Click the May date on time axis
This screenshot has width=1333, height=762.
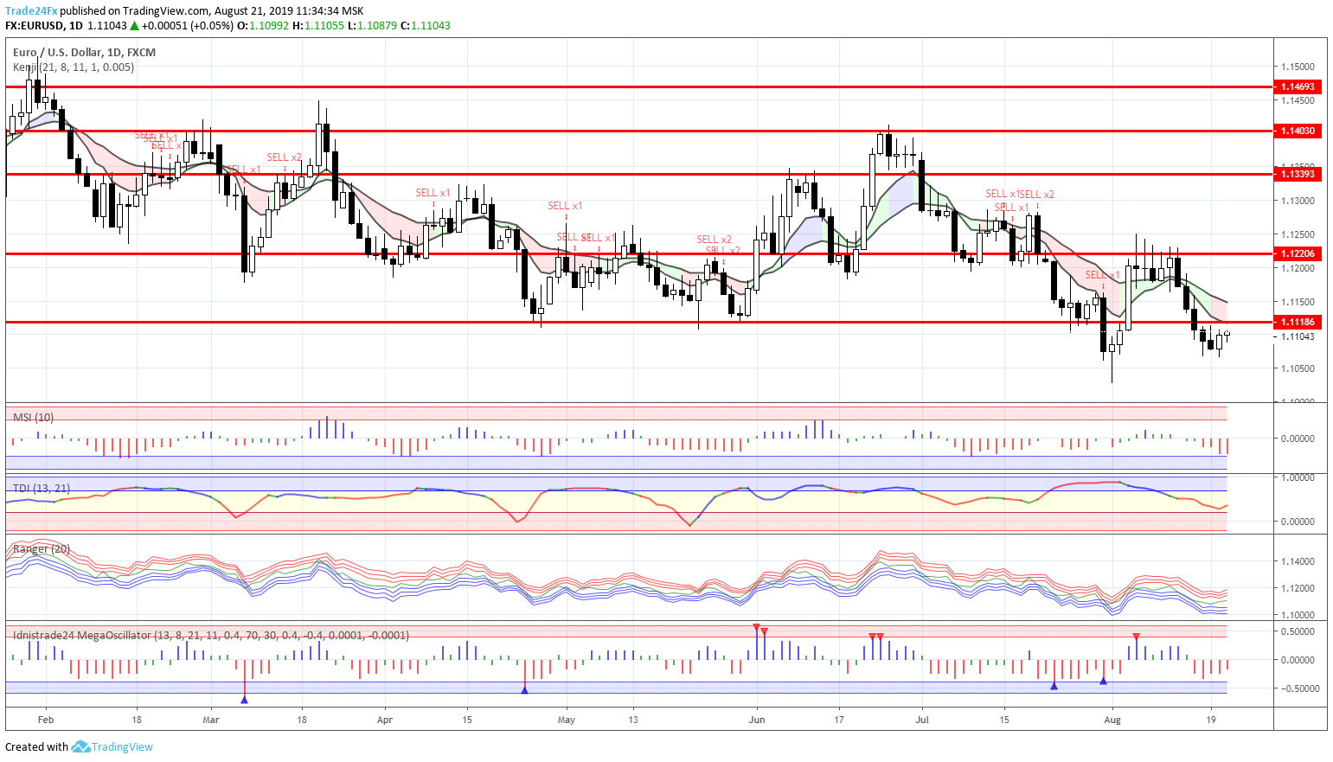(567, 719)
